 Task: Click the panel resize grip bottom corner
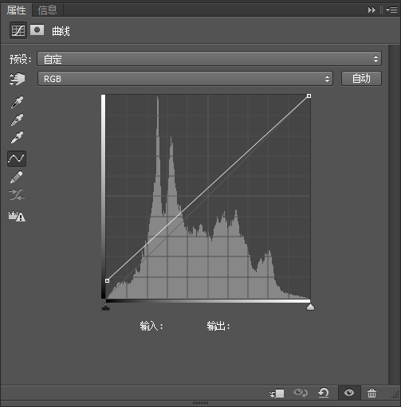click(x=395, y=395)
